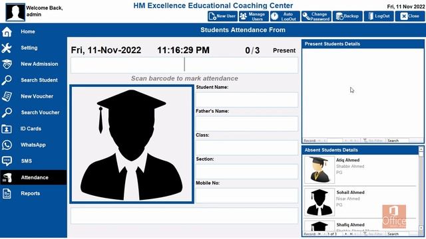Click the WhatsApp logo icon
Image resolution: width=426 pixels, height=239 pixels.
[7, 145]
